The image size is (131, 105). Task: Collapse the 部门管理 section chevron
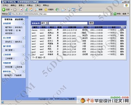click(x=23, y=46)
